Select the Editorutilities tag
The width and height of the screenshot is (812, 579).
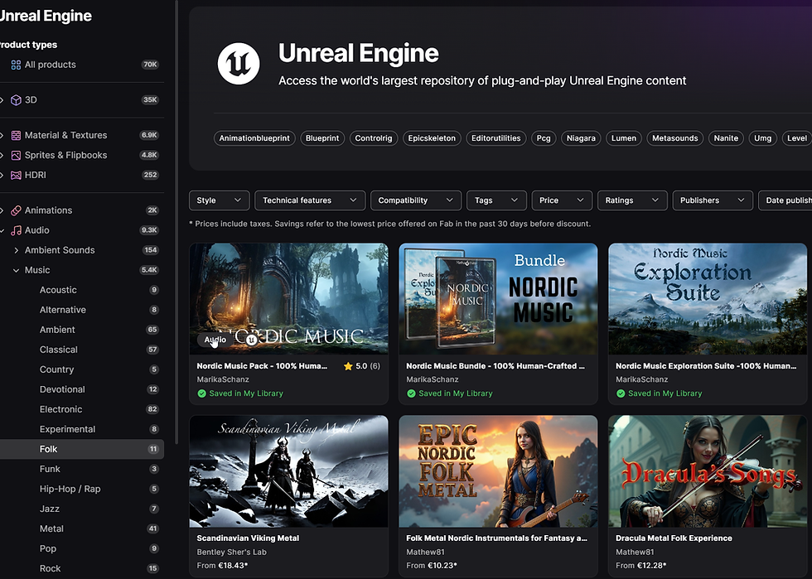point(495,138)
